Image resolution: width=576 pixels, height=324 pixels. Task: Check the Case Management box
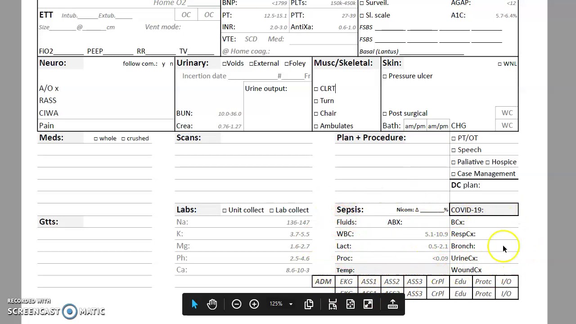[x=454, y=174]
